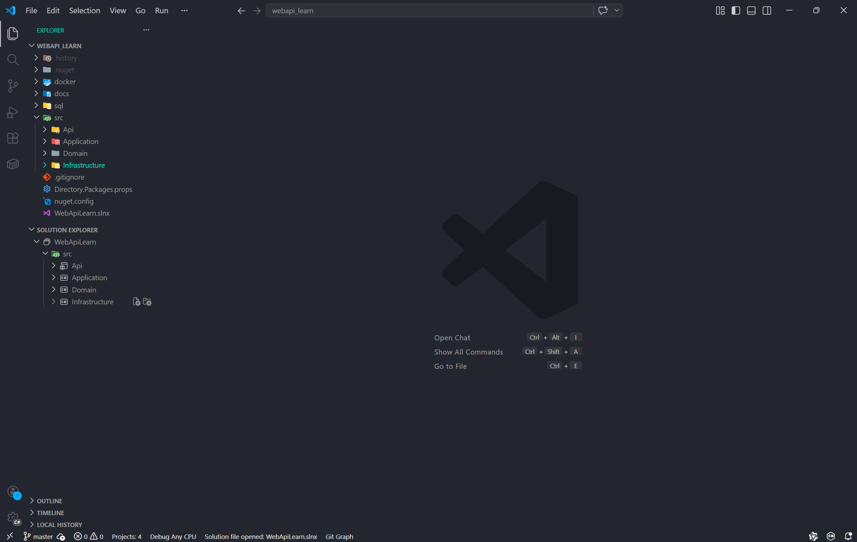Open the View menu
The height and width of the screenshot is (542, 857).
point(118,11)
